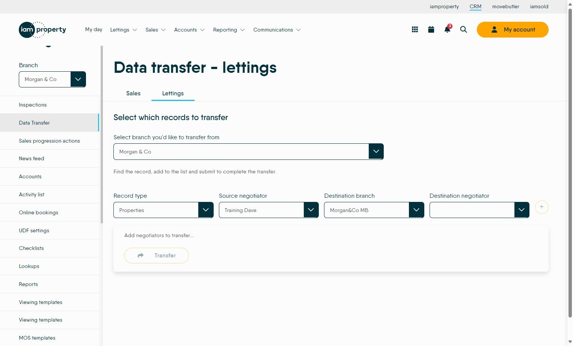
Task: Expand the Sales menu
Action: point(155,30)
